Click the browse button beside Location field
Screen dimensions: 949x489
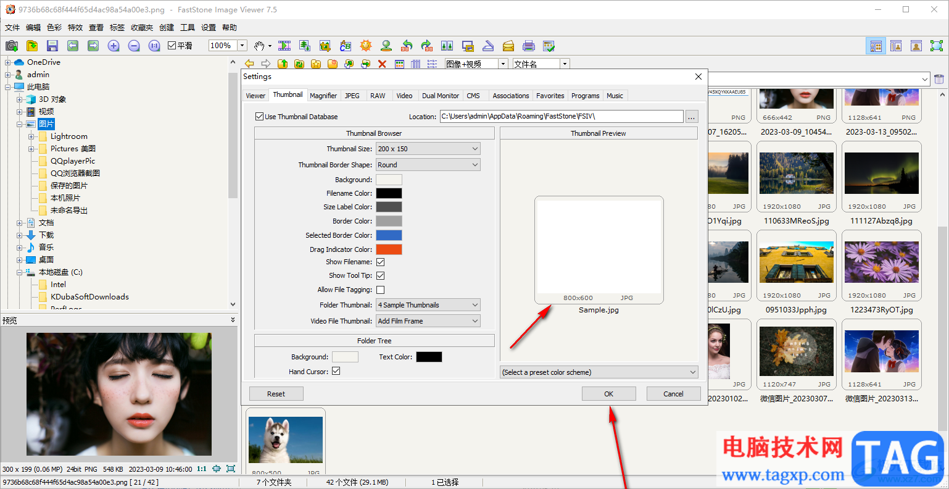click(x=692, y=116)
